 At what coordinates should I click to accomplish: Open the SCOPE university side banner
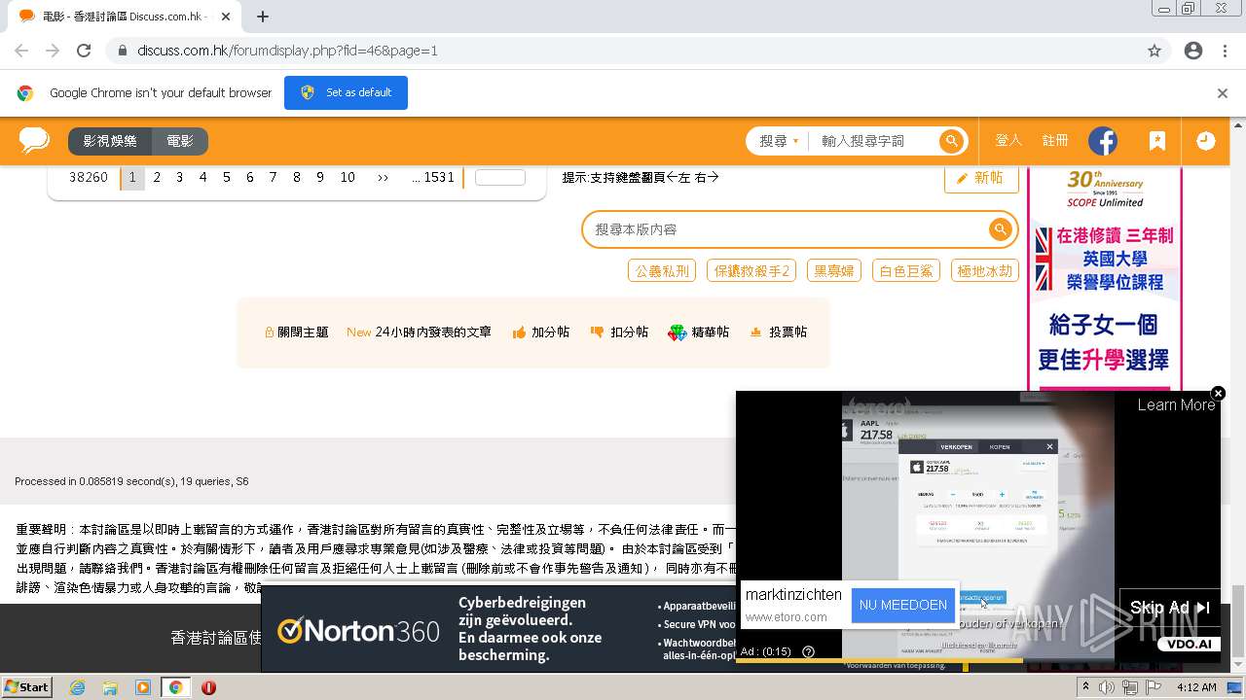click(1105, 279)
